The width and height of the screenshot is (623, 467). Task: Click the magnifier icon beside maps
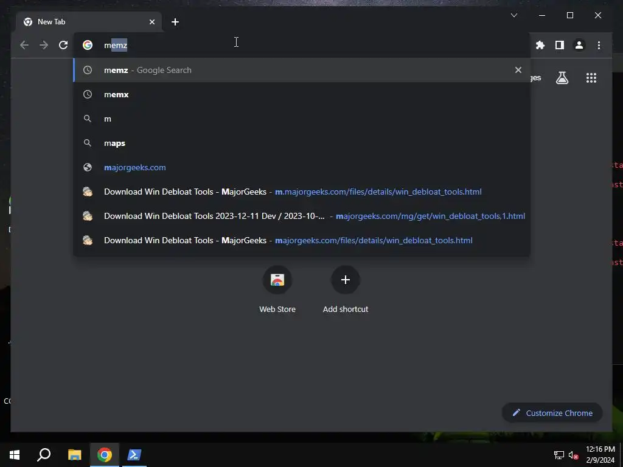click(88, 143)
